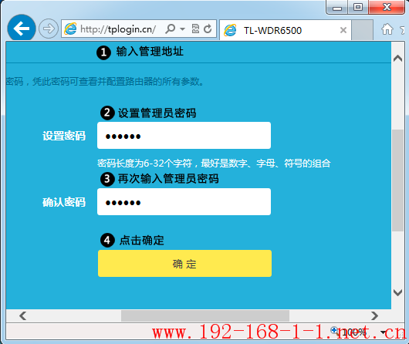The image size is (409, 344).
Task: Close the browser window
Action: pyautogui.click(x=387, y=7)
